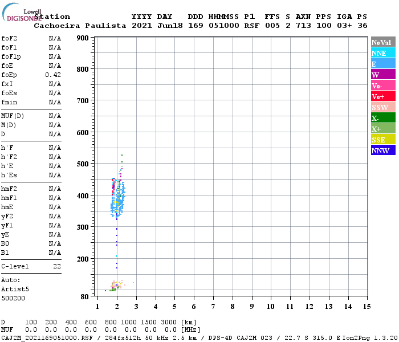Image resolution: width=399 pixels, height=342 pixels.
Task: Click the fxI parameter label
Action: [x=7, y=84]
